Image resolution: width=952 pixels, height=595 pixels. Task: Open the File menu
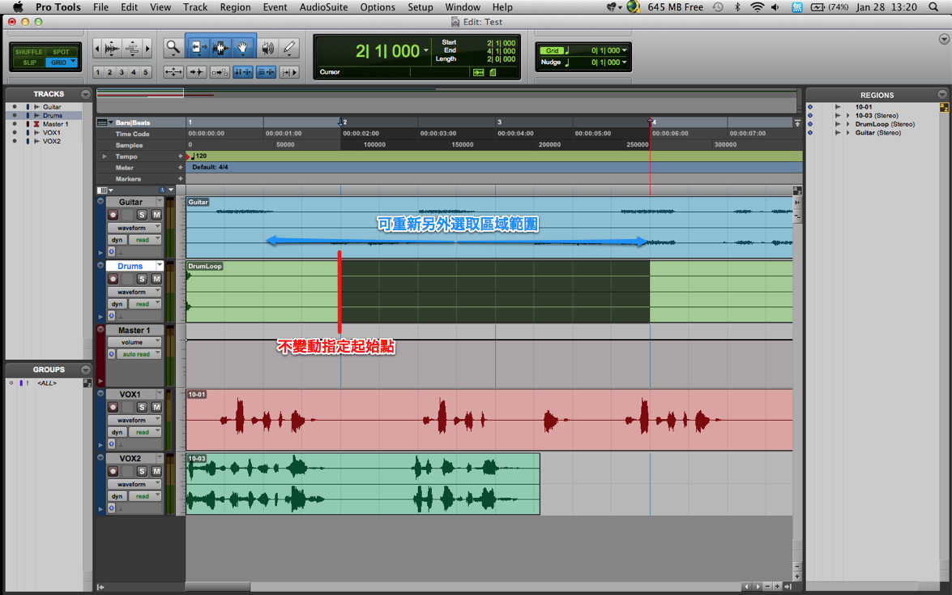tap(100, 7)
